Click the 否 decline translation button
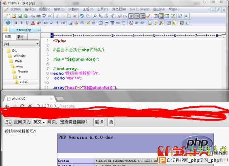The width and height of the screenshot is (229, 166). [111, 122]
